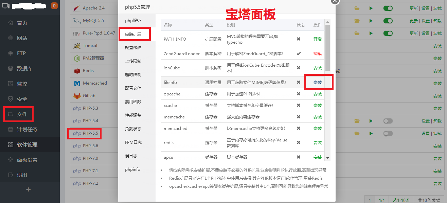Click the scroll-up arrow in extension list
447x203 pixels.
(327, 22)
